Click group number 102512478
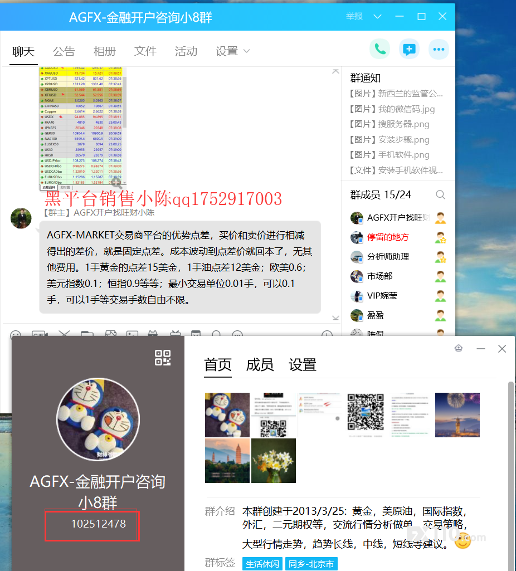The width and height of the screenshot is (516, 571). (x=98, y=524)
